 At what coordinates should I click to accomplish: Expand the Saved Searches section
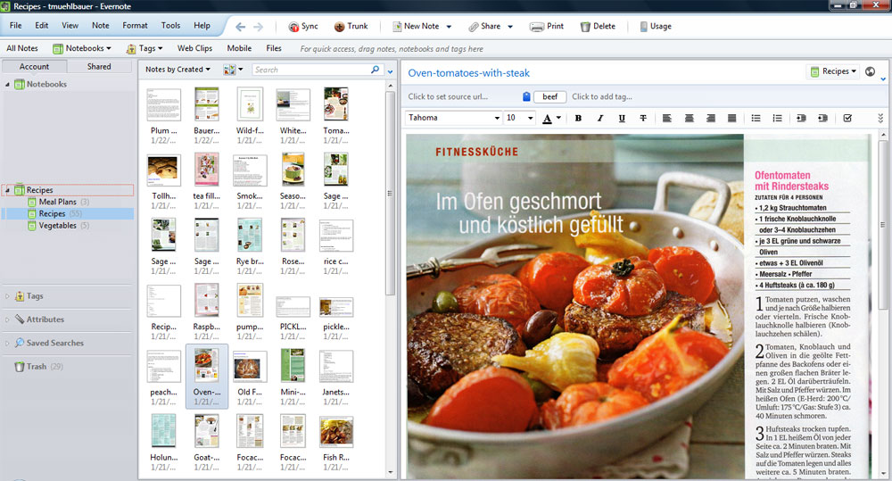coord(7,343)
